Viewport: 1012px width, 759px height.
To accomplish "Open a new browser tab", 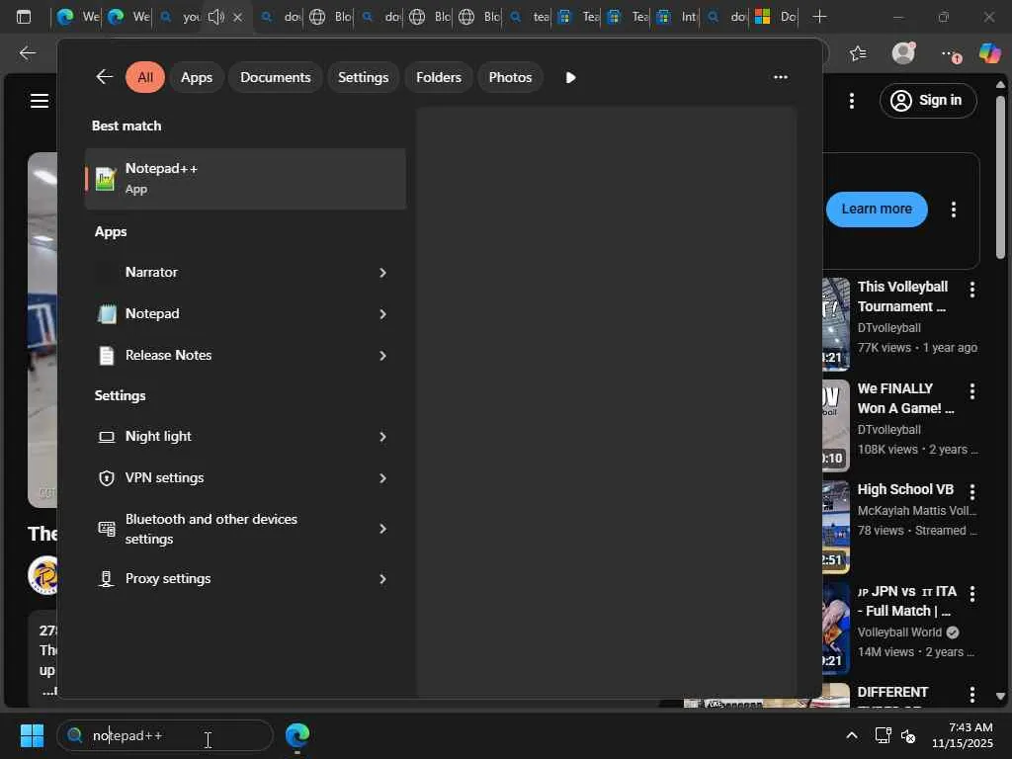I will click(819, 17).
